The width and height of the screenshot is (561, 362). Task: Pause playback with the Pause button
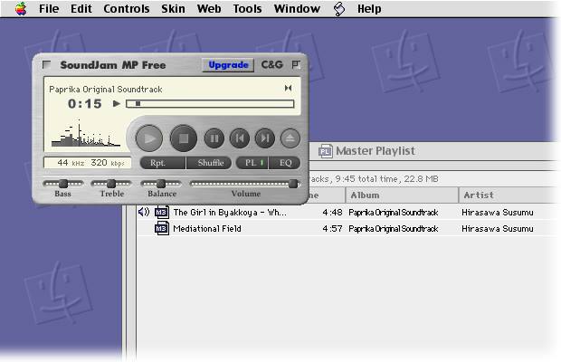[214, 138]
